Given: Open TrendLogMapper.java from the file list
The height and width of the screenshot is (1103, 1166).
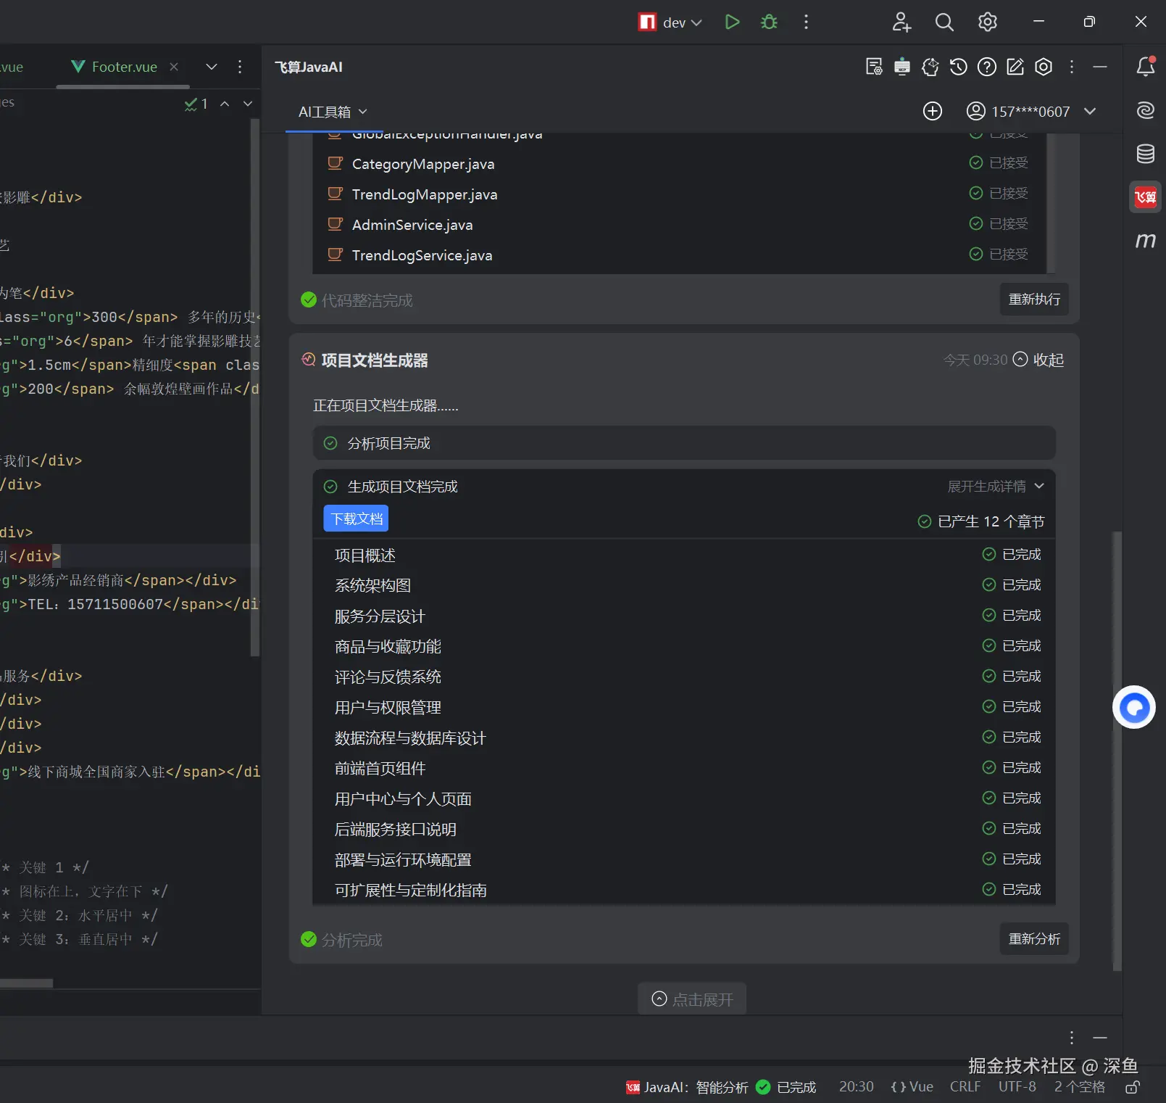Looking at the screenshot, I should click(x=425, y=194).
